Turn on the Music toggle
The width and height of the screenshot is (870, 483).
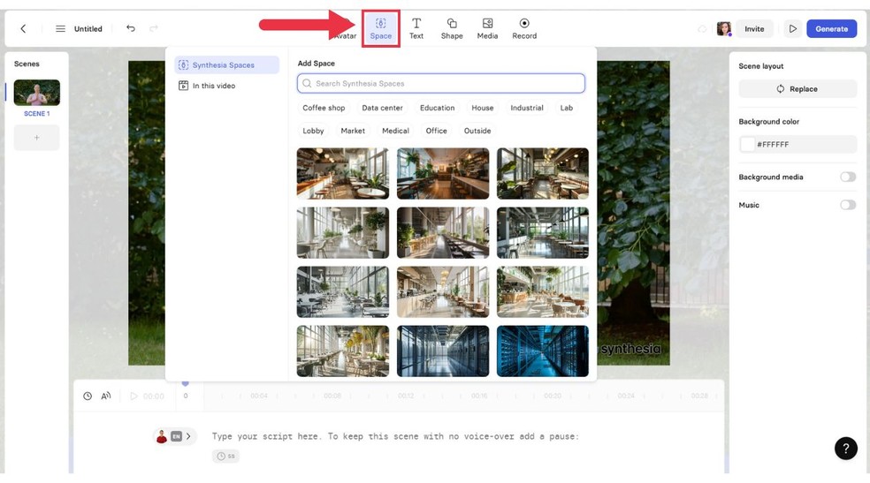tap(847, 205)
